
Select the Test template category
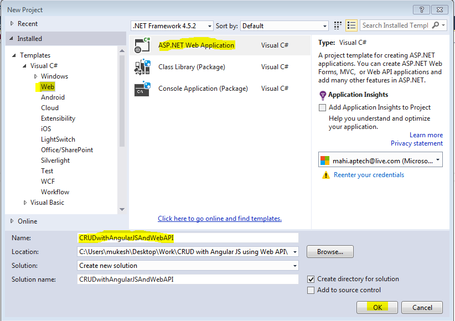46,170
